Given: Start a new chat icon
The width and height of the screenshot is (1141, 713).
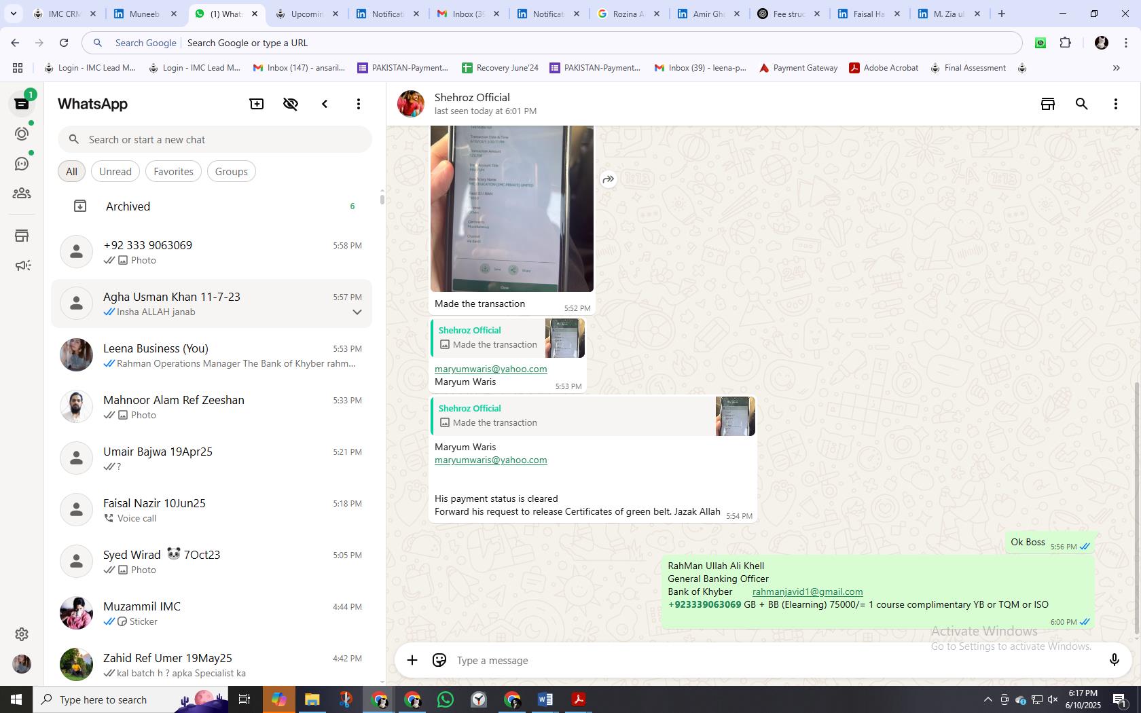Looking at the screenshot, I should coord(257,104).
